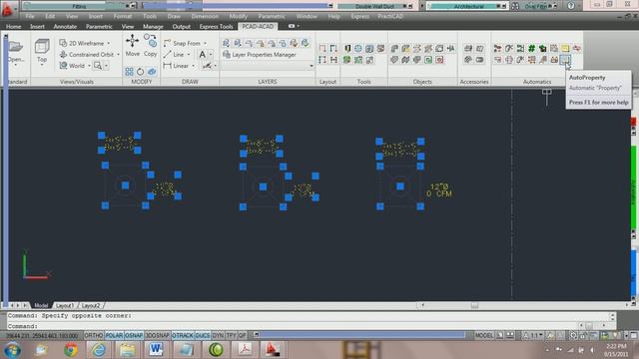
Task: Click the first icon in Tools panel
Action: 347,49
